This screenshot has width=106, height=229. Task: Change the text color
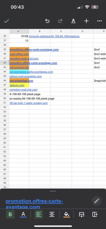tap(23, 214)
